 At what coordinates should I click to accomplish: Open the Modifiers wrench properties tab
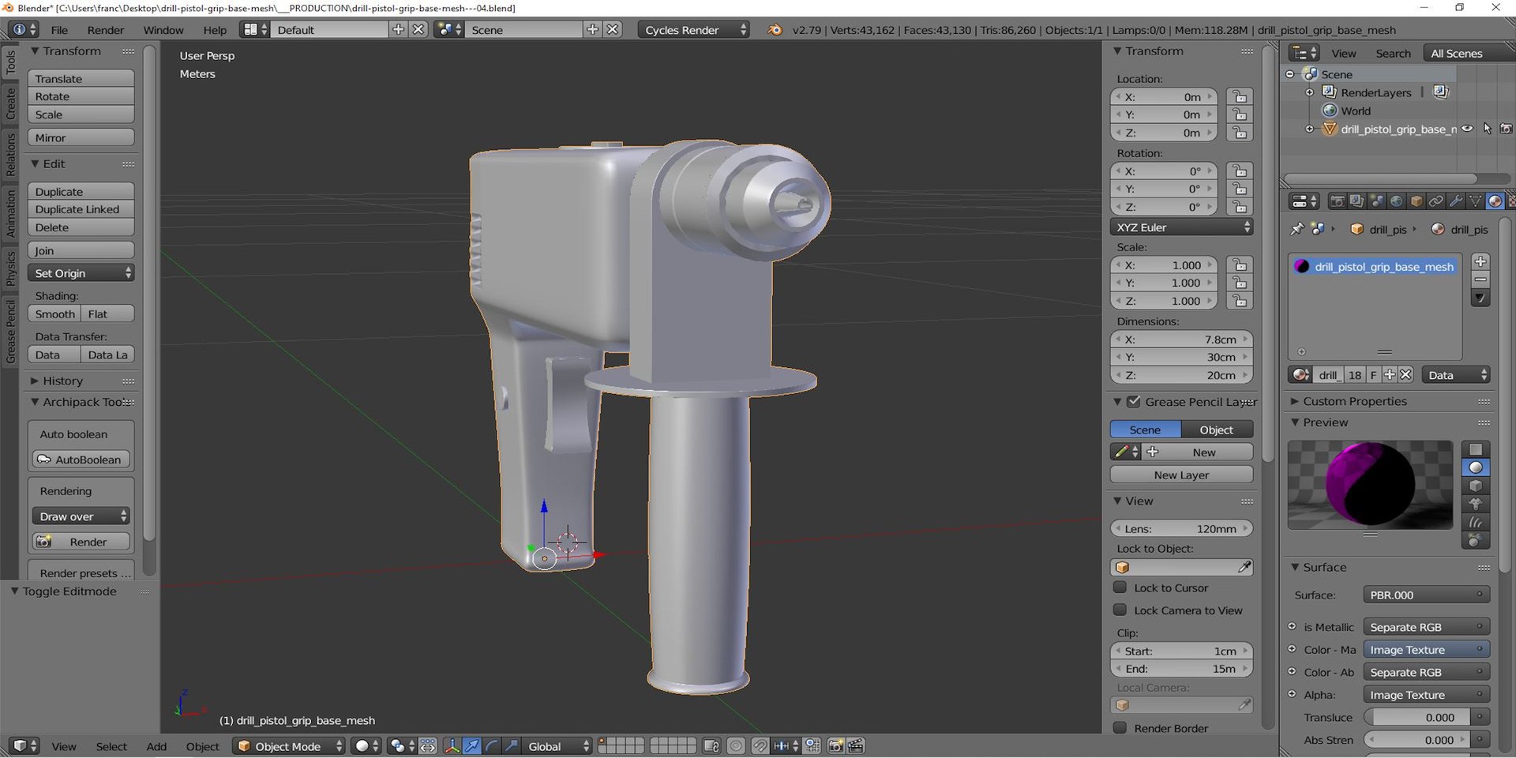(x=1455, y=201)
